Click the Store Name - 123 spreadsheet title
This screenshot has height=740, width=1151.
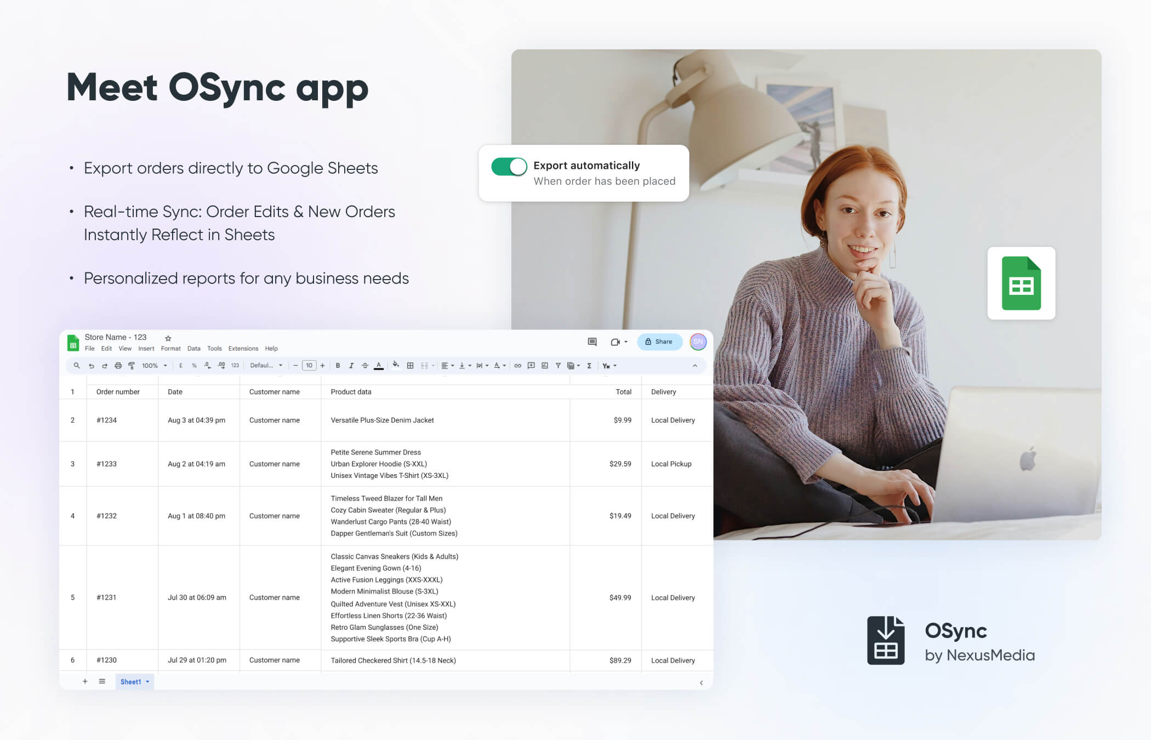(x=117, y=337)
